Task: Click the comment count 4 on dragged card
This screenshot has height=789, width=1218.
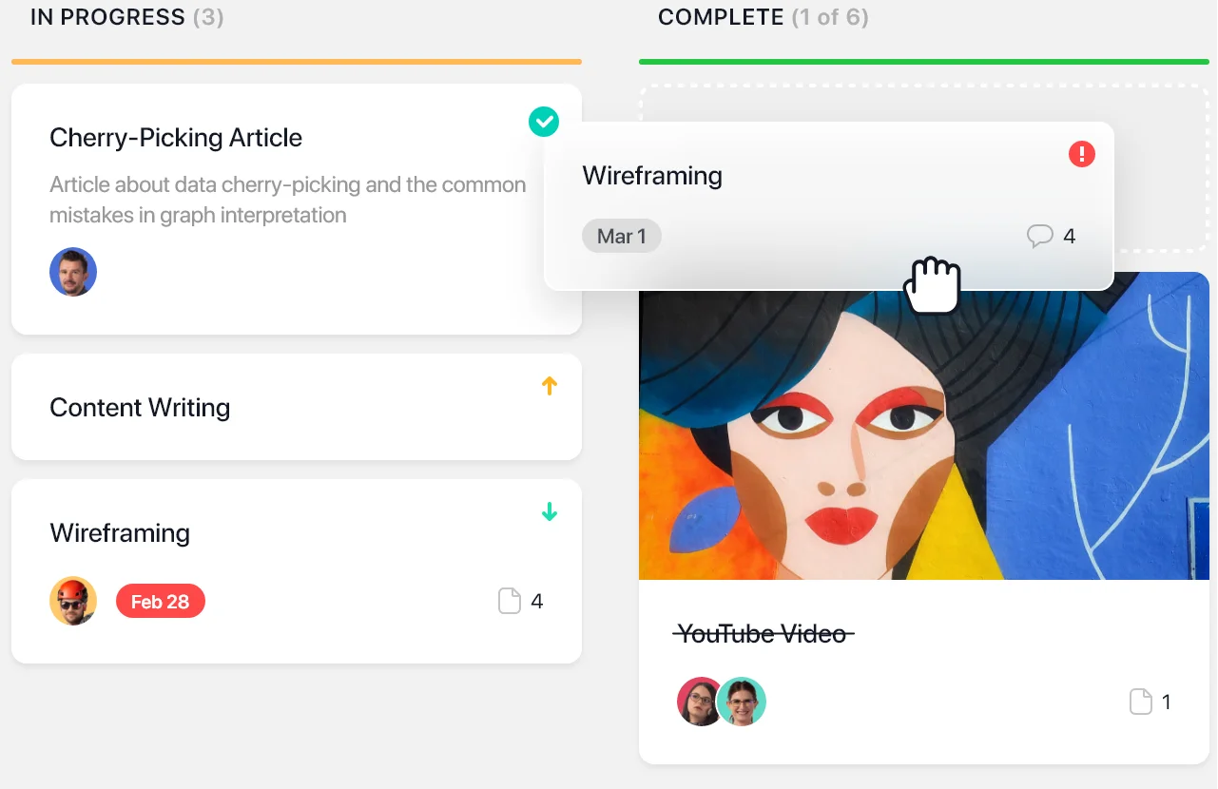Action: point(1069,236)
